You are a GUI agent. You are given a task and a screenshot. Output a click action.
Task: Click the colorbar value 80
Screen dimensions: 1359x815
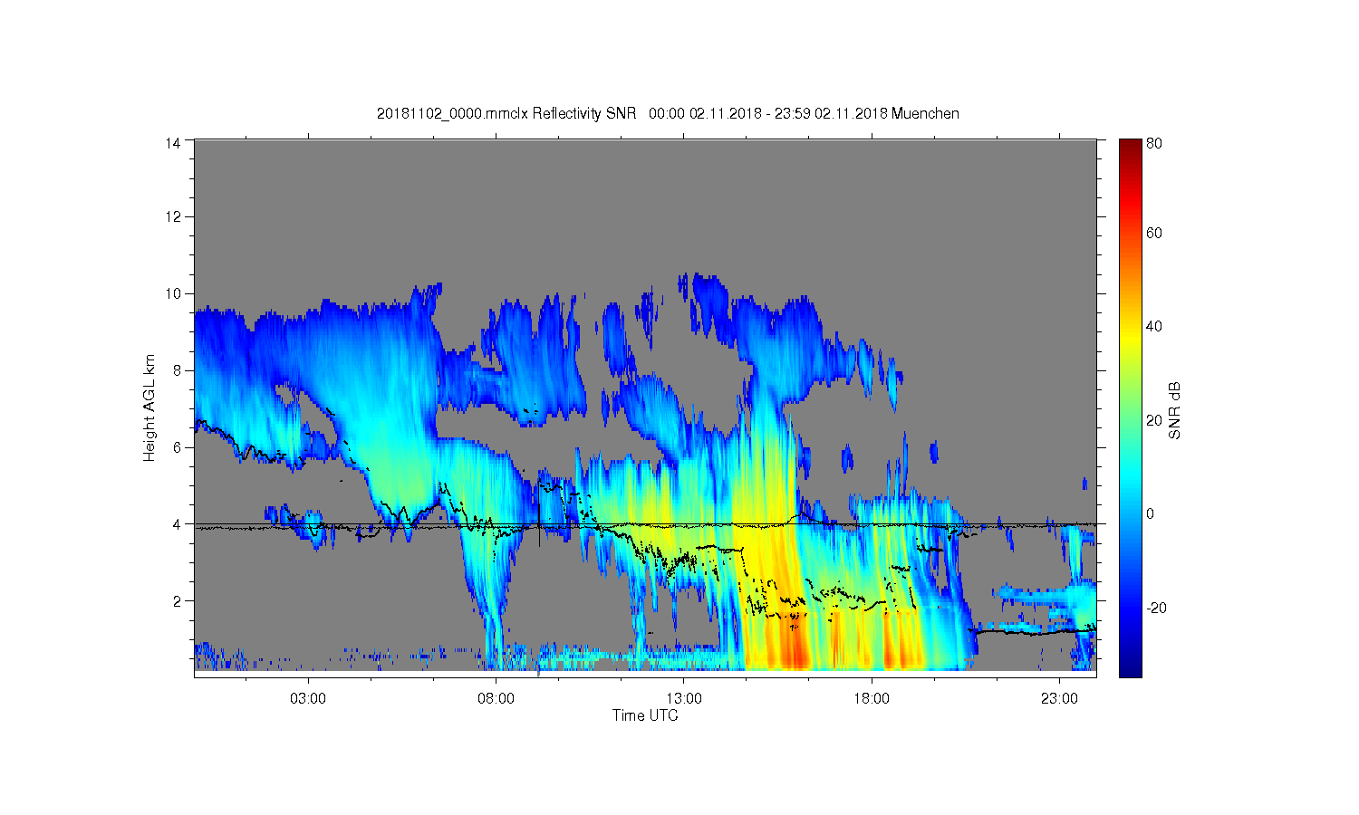(1154, 143)
